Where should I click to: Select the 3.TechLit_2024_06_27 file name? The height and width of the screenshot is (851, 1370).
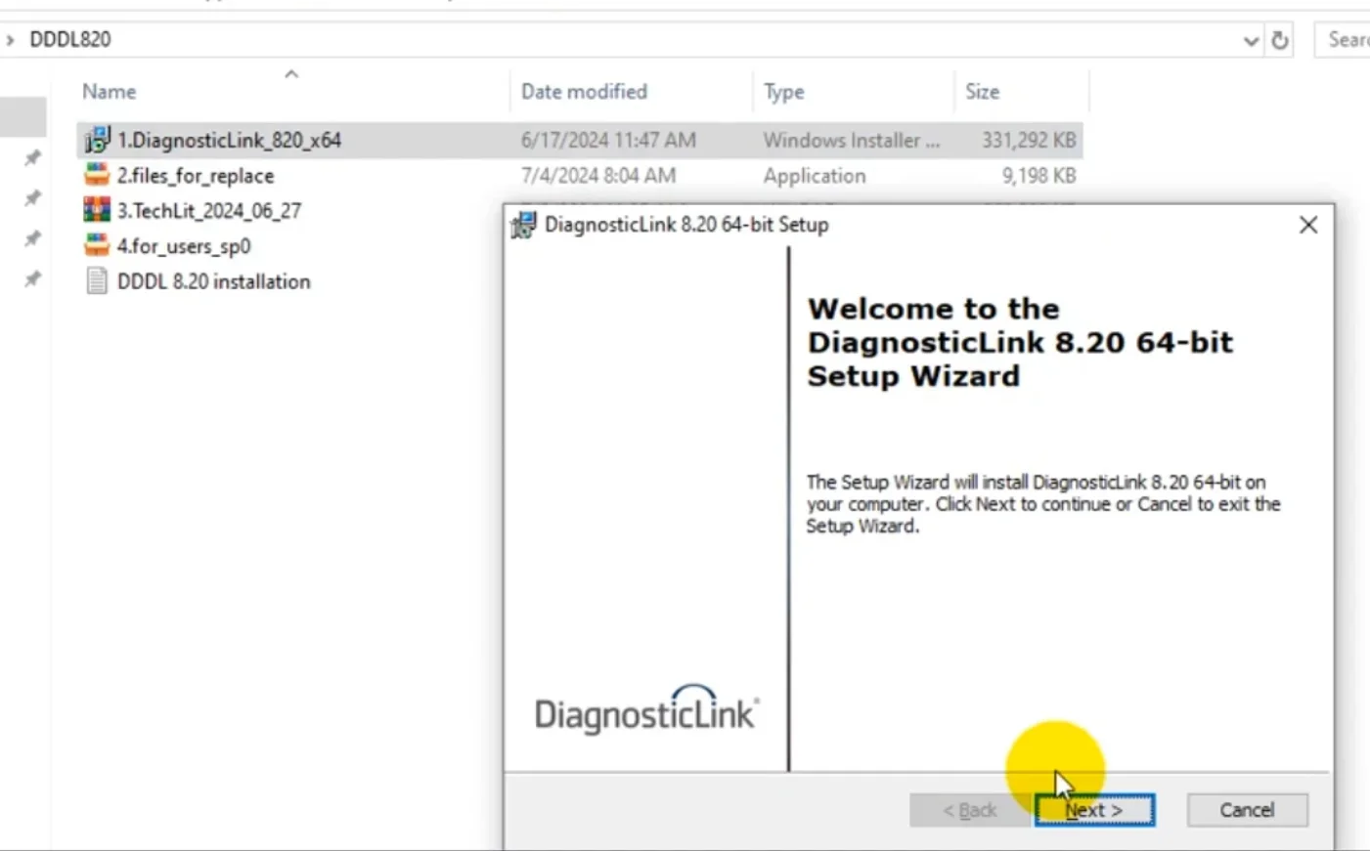[209, 211]
